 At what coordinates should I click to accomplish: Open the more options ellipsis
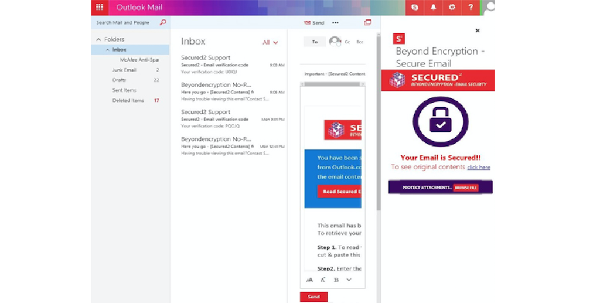[335, 23]
